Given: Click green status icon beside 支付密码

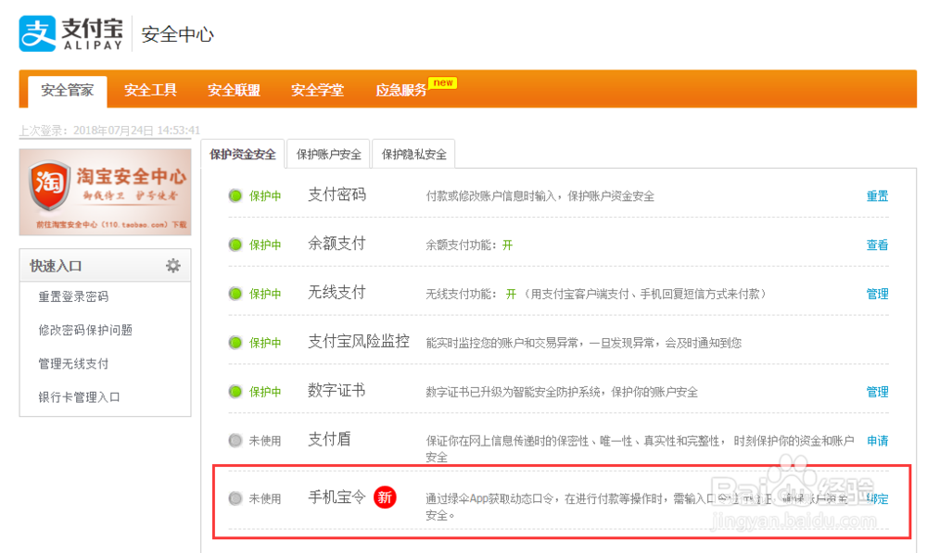Looking at the screenshot, I should (x=235, y=195).
